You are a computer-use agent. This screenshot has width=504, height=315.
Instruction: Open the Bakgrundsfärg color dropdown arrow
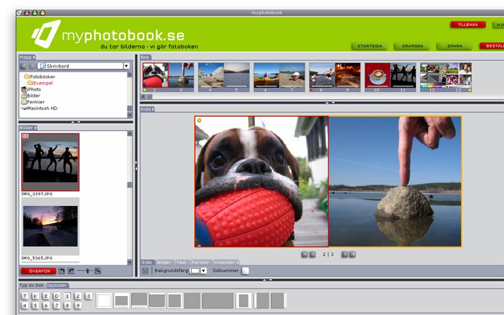click(203, 270)
